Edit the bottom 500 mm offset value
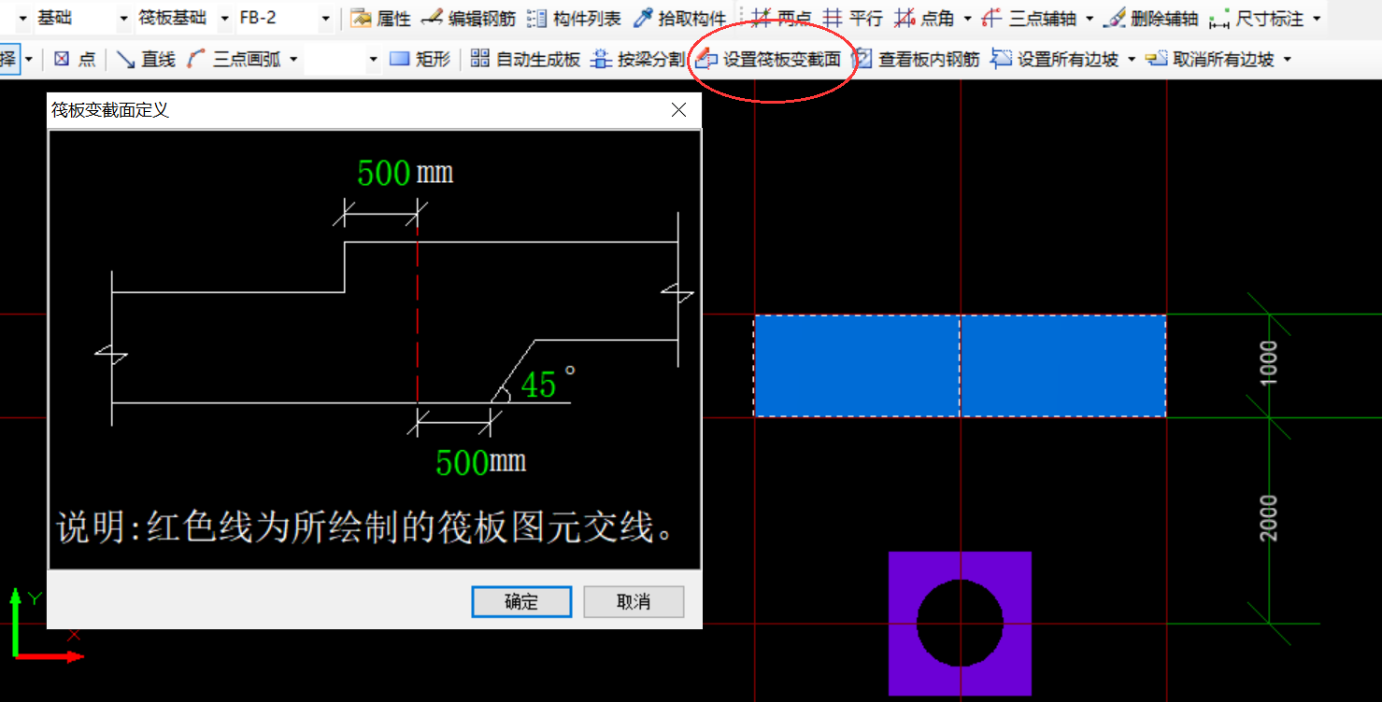Screen dimensions: 1382x702 pyautogui.click(x=463, y=463)
